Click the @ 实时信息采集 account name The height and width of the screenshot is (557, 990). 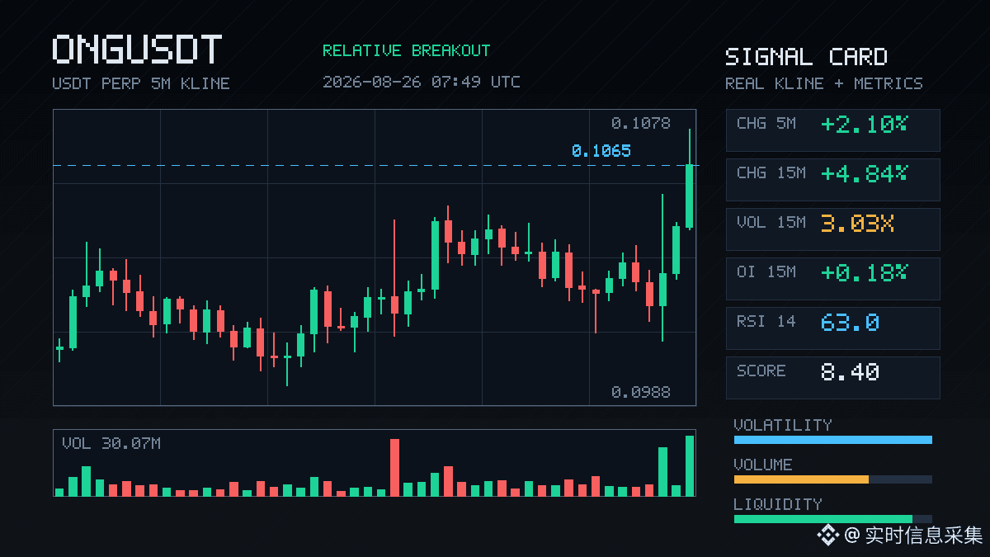click(914, 536)
